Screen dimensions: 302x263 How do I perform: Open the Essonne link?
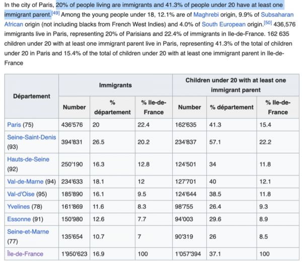tap(20, 219)
